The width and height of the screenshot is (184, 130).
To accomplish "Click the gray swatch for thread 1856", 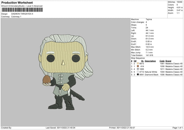I will (138, 69).
